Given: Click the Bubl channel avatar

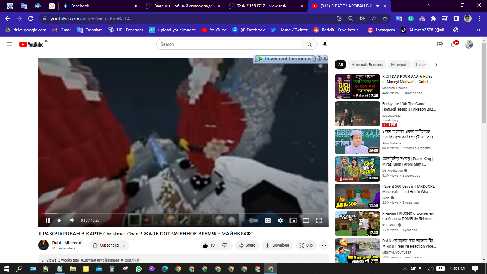Looking at the screenshot, I should 43,245.
